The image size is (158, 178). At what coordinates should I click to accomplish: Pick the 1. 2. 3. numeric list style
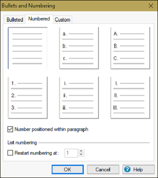coord(28,98)
